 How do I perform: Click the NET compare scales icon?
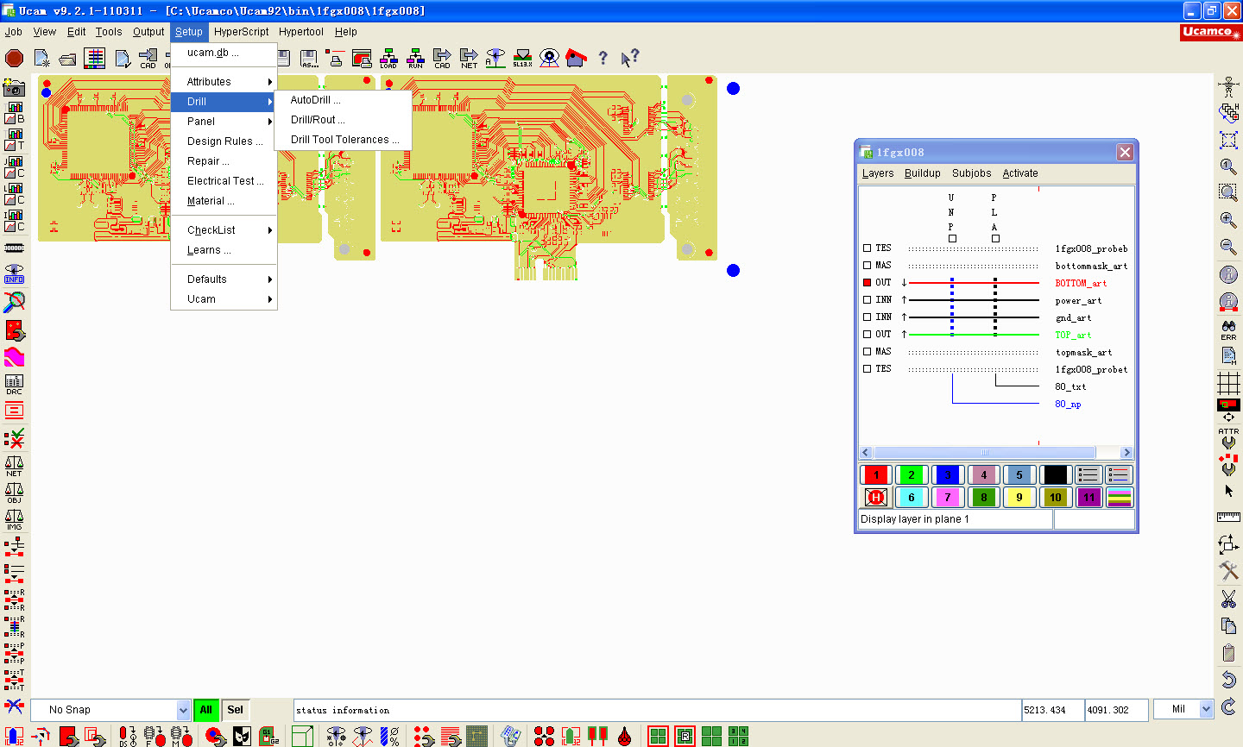pos(14,466)
